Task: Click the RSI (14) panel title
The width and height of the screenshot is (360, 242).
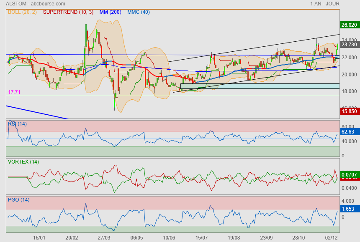Action: pyautogui.click(x=17, y=124)
